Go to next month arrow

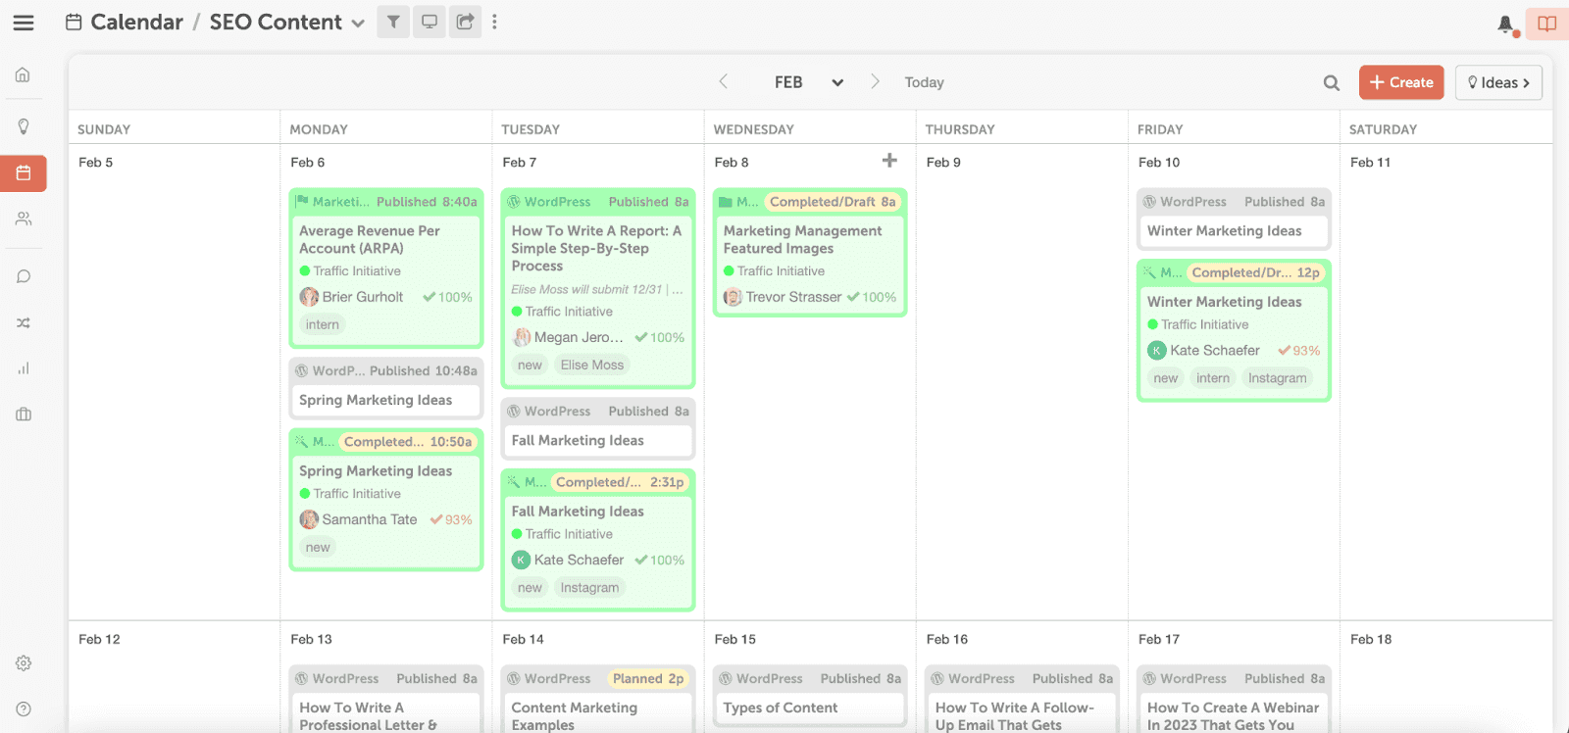875,82
